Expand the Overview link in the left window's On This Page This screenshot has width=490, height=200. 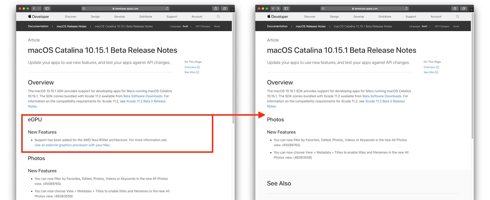192,67
